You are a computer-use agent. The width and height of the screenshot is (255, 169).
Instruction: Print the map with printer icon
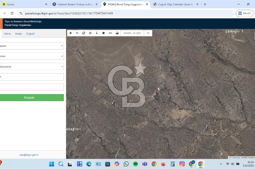coord(117,33)
